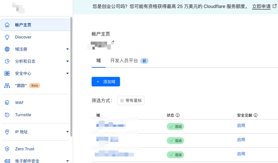
Task: Click the 添加域 button
Action: point(106,82)
